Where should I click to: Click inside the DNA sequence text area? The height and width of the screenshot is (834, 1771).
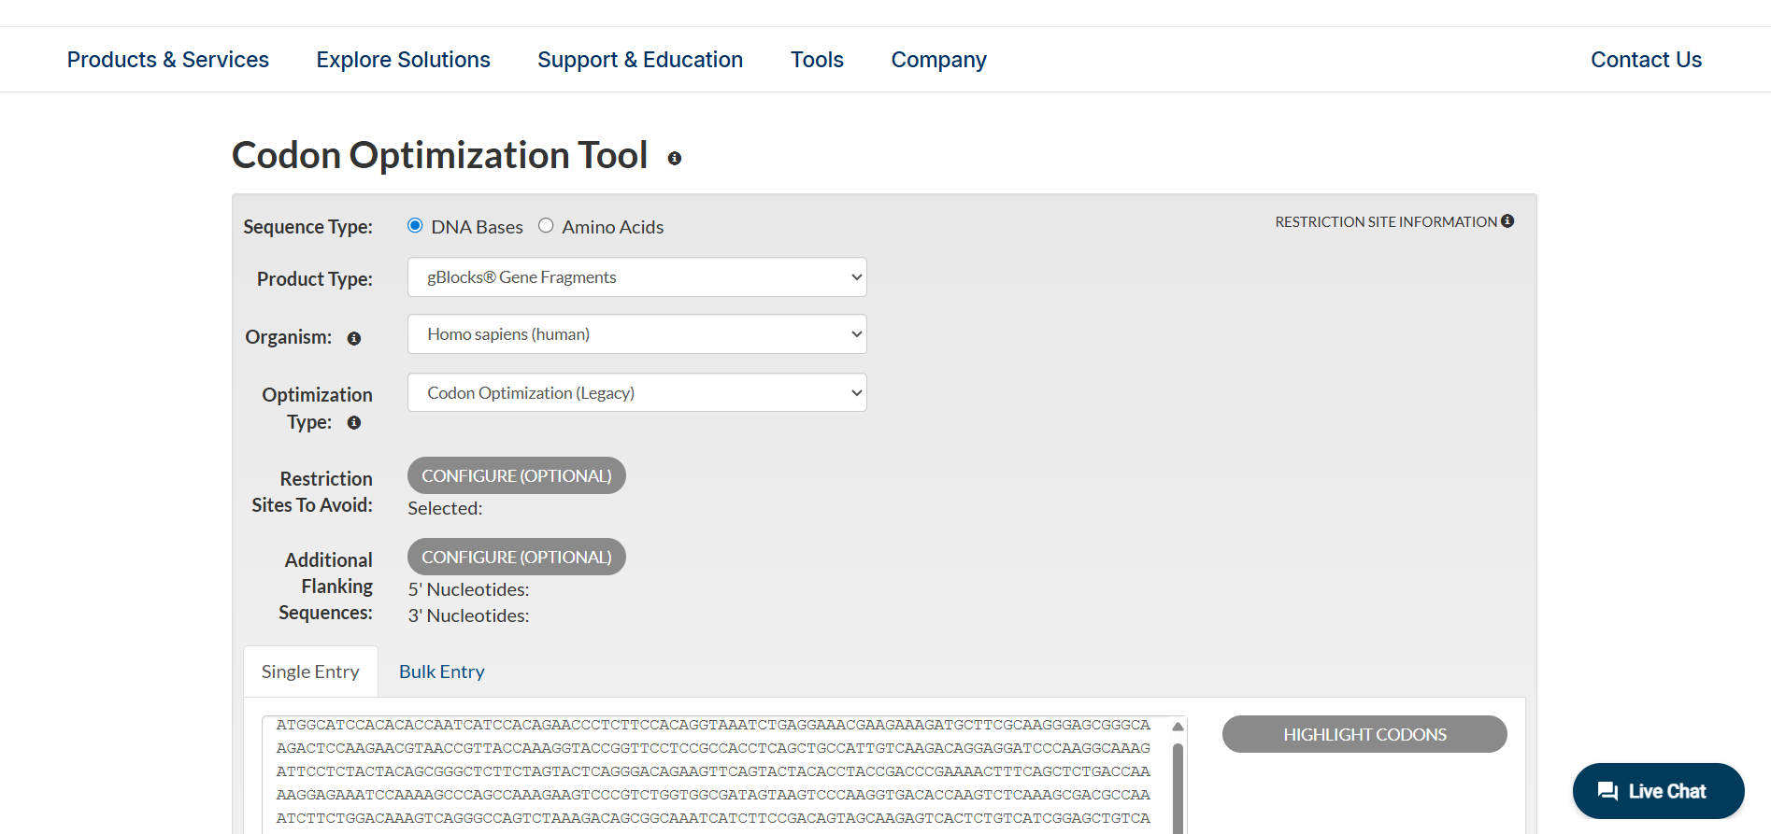pyautogui.click(x=712, y=771)
